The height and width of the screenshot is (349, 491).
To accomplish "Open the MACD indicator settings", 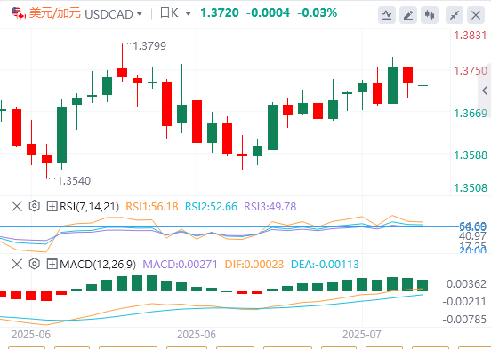I will (34, 264).
